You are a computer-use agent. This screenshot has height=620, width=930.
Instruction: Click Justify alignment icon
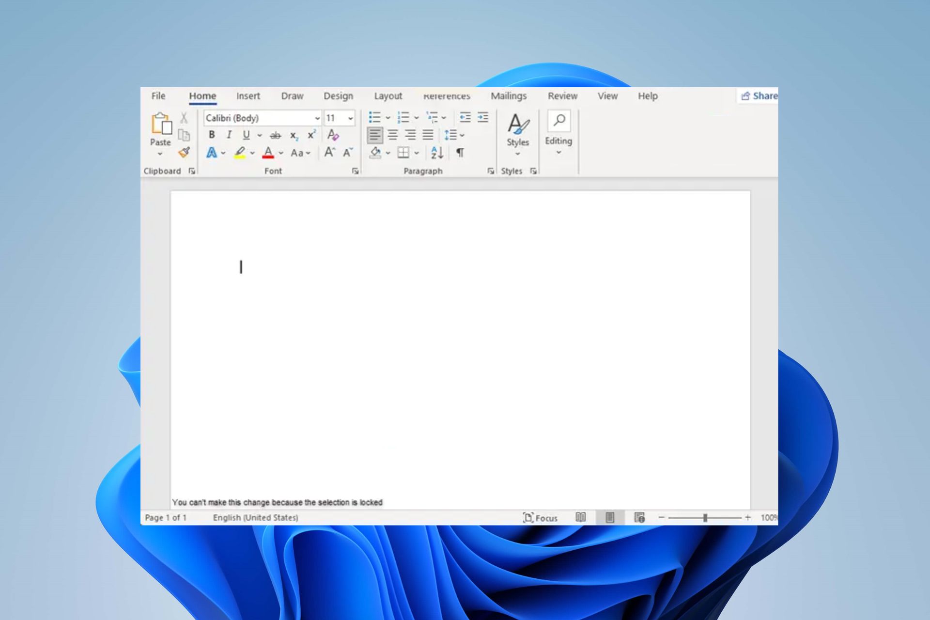[x=428, y=135]
